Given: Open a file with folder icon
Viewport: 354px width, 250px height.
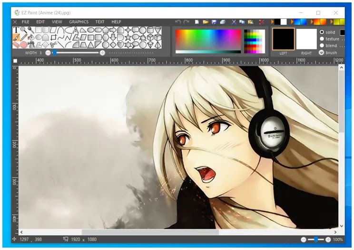Looking at the screenshot, I should click(206, 22).
